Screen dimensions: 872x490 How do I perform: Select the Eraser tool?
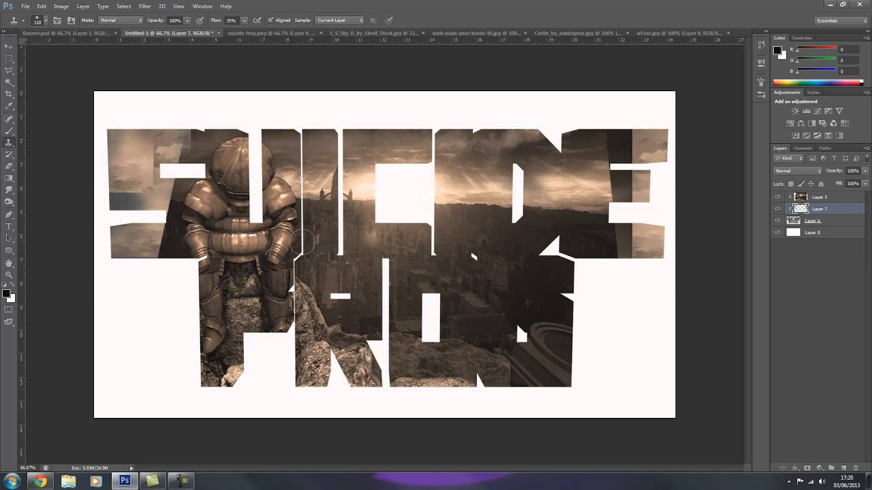(x=9, y=166)
